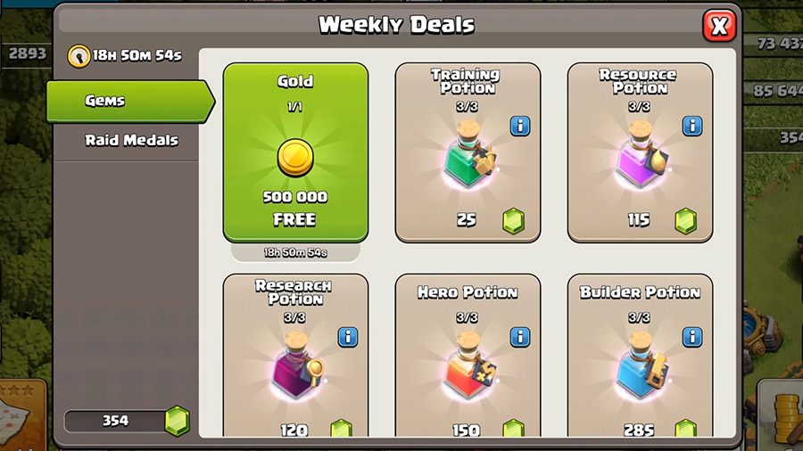Choose the red Hero Potion bottle
This screenshot has width=803, height=451.
(469, 366)
